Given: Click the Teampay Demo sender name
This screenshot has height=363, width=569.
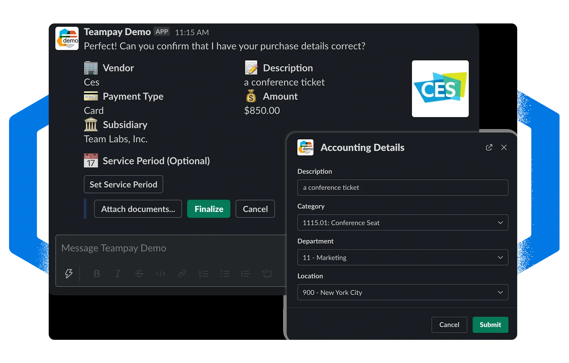Looking at the screenshot, I should 117,32.
